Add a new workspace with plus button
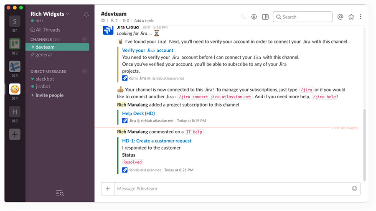Viewport: 376px width, 211px height. [x=15, y=134]
